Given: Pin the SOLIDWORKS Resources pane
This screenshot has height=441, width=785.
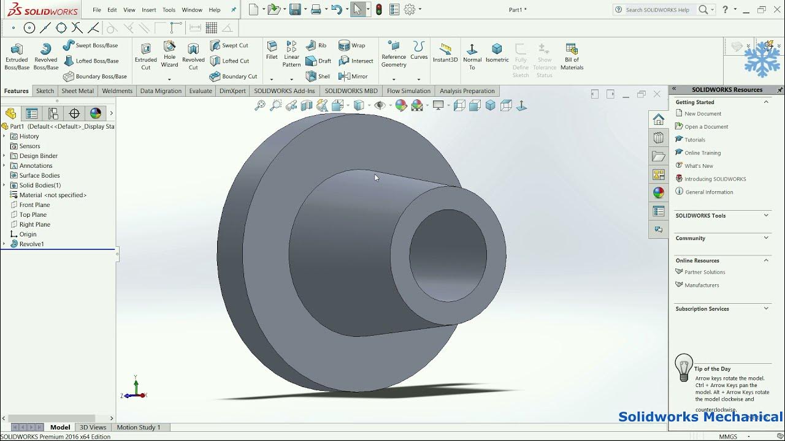Looking at the screenshot, I should click(779, 90).
